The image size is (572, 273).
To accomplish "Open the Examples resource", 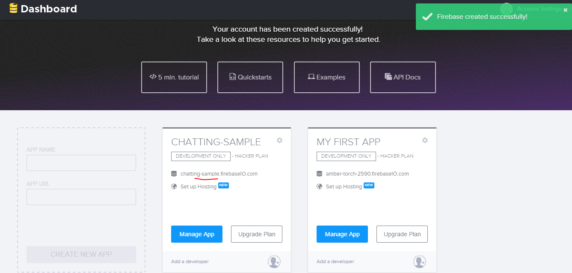I will click(327, 77).
